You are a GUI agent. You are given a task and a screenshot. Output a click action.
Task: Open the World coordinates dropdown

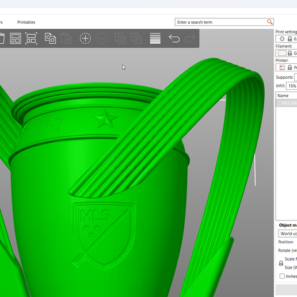point(288,234)
